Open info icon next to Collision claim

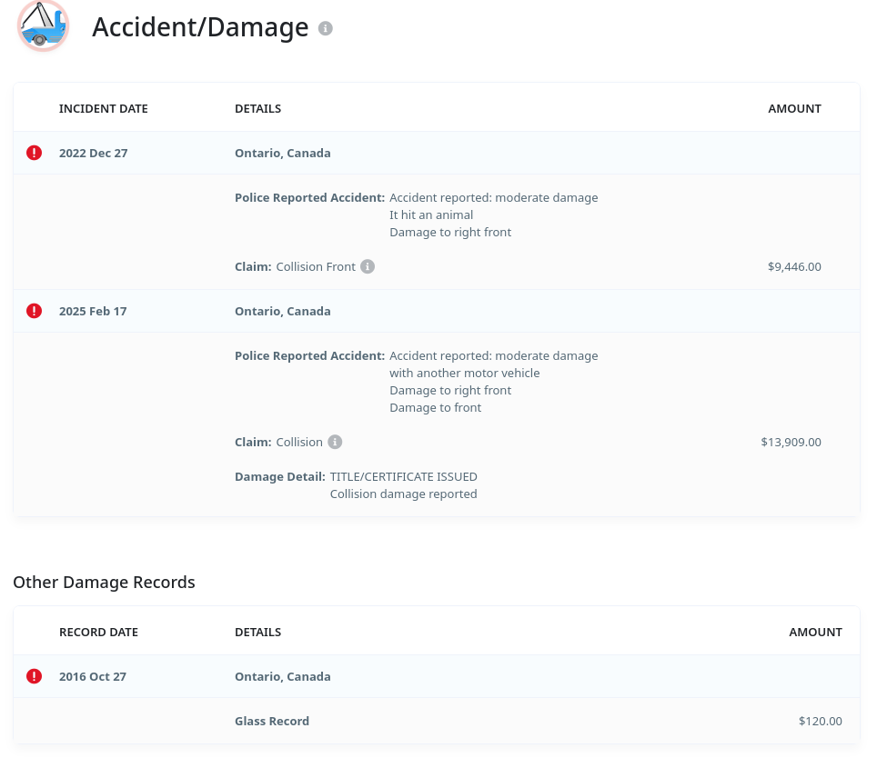(x=335, y=443)
